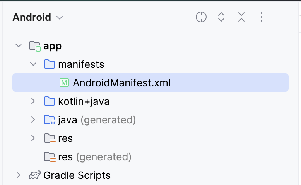
Task: Open the project panel Options menu
Action: tap(262, 17)
